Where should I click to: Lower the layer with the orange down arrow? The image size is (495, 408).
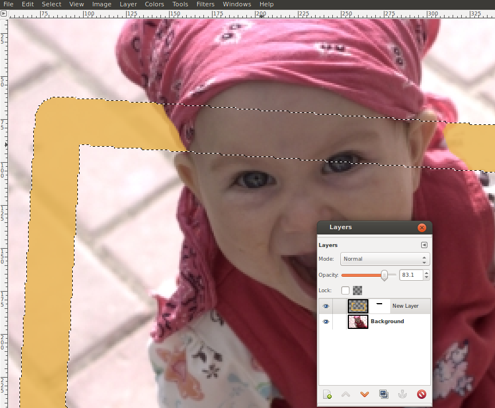click(364, 394)
